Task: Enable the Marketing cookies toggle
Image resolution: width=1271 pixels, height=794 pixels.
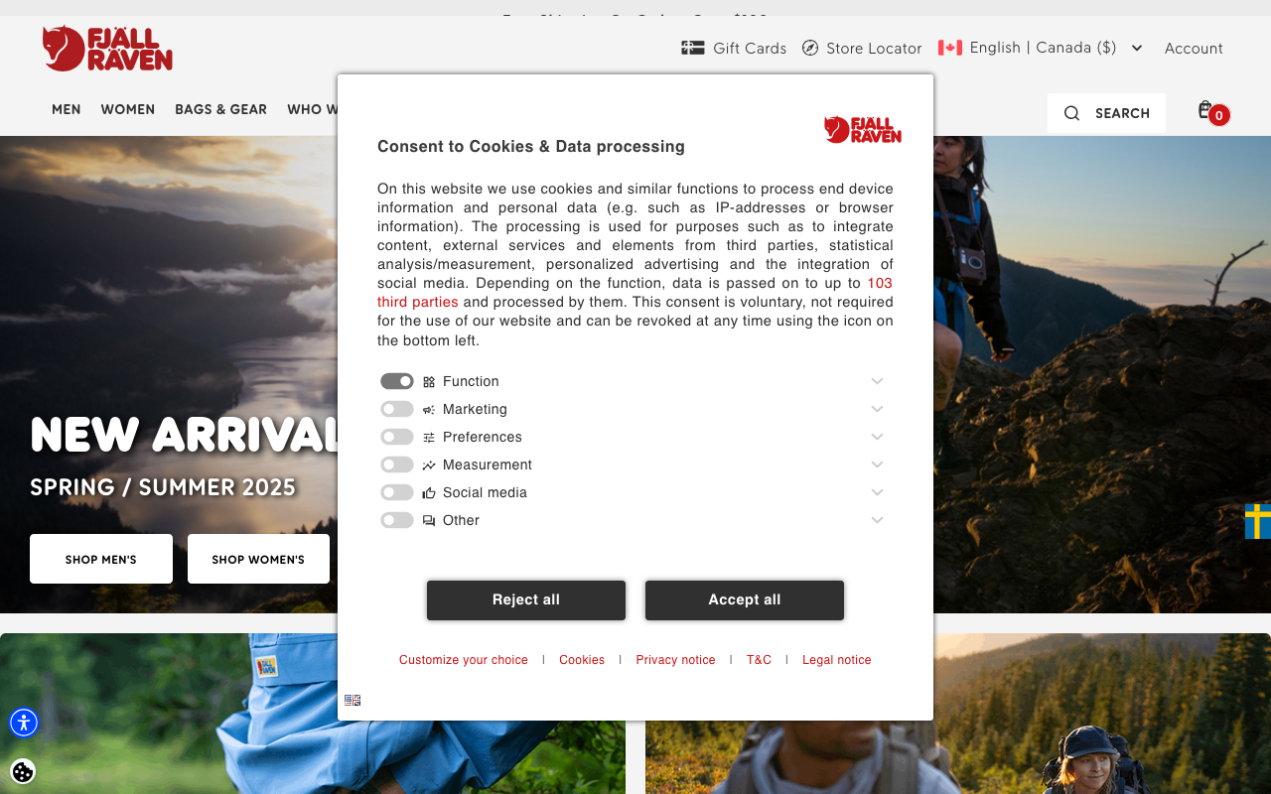Action: [397, 409]
